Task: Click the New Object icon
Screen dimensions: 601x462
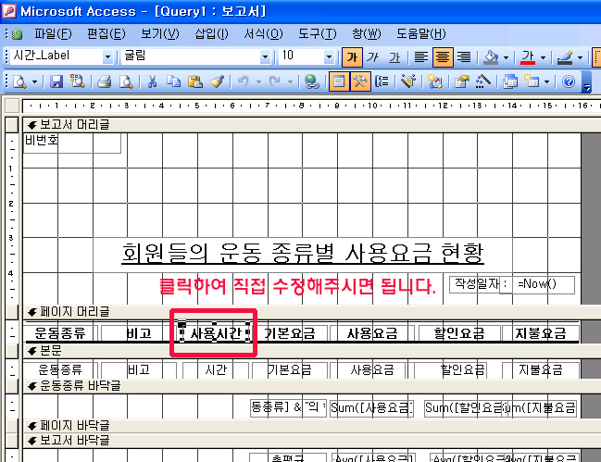Action: [x=532, y=81]
